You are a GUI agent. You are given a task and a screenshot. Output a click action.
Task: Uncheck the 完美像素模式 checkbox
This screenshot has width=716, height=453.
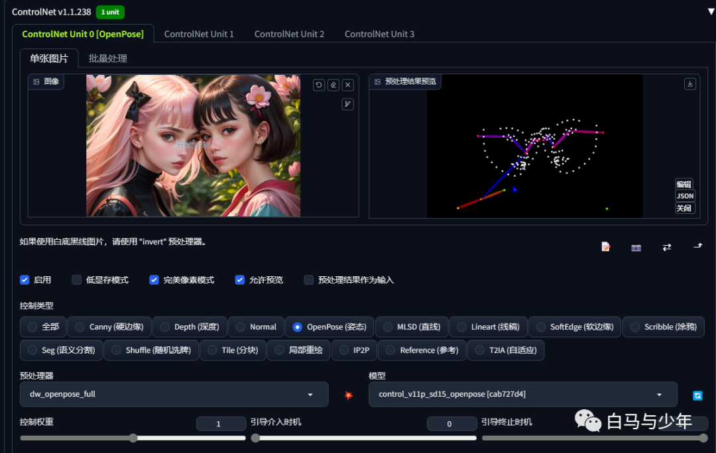click(154, 279)
